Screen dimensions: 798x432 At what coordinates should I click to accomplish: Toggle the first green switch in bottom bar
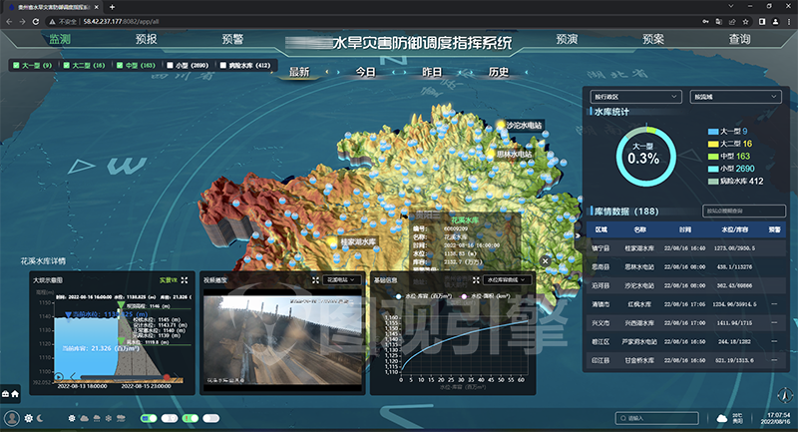pyautogui.click(x=149, y=418)
